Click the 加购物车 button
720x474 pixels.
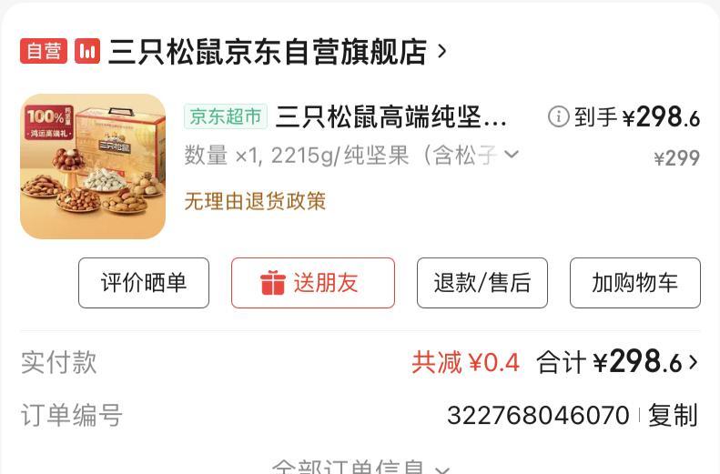(x=635, y=283)
